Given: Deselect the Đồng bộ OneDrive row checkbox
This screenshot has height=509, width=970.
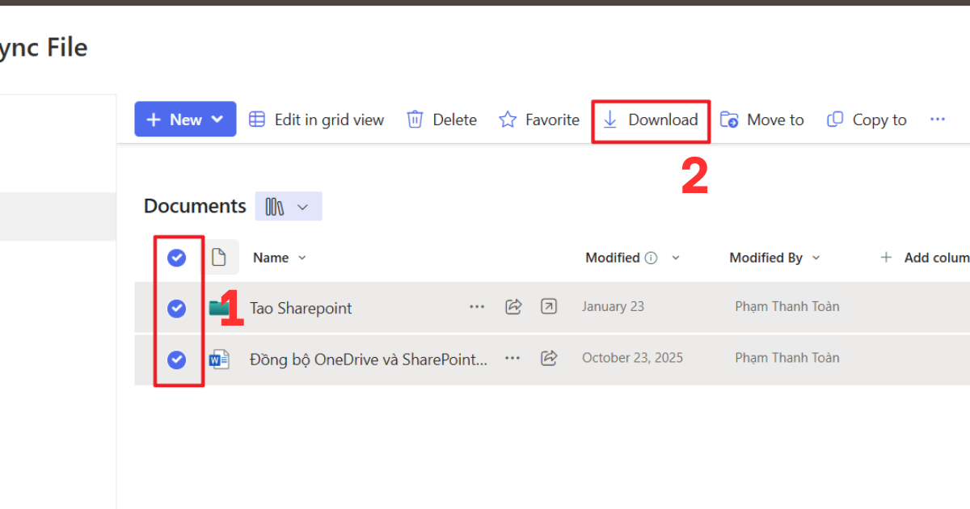Looking at the screenshot, I should click(177, 360).
